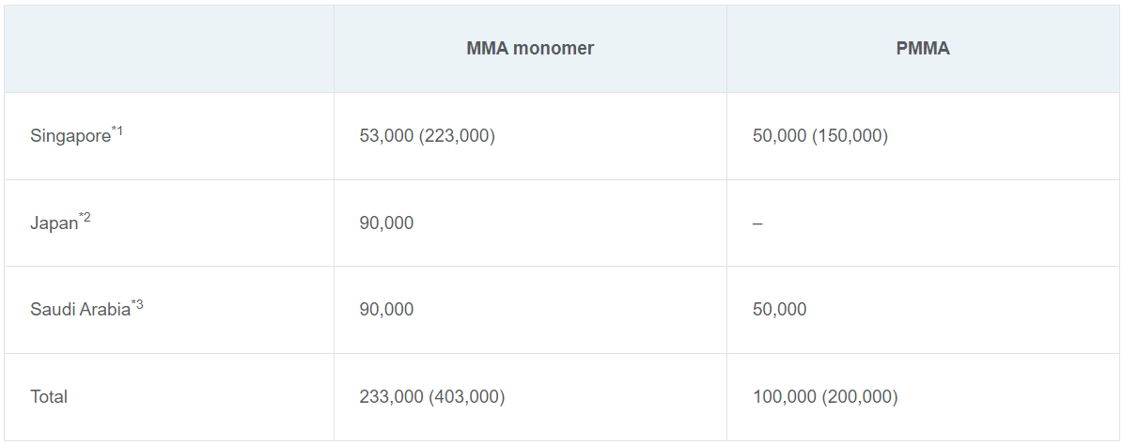
Task: Click the dash in Japan's PMMA cell
Action: pyautogui.click(x=757, y=224)
